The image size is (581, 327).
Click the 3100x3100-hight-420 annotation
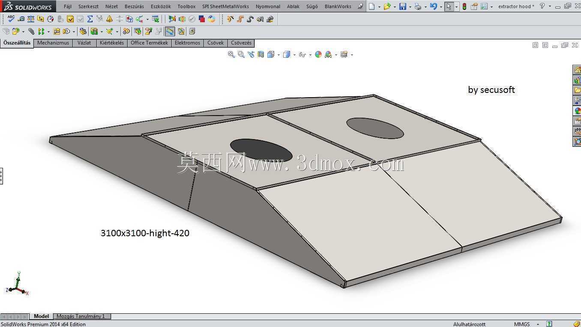click(145, 233)
